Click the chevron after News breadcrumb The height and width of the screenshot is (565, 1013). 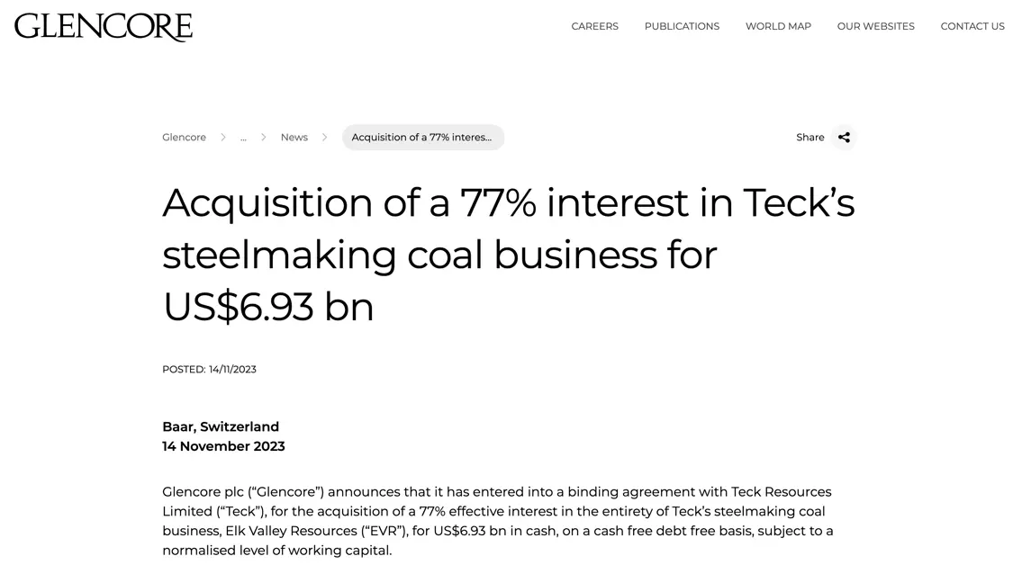click(324, 137)
